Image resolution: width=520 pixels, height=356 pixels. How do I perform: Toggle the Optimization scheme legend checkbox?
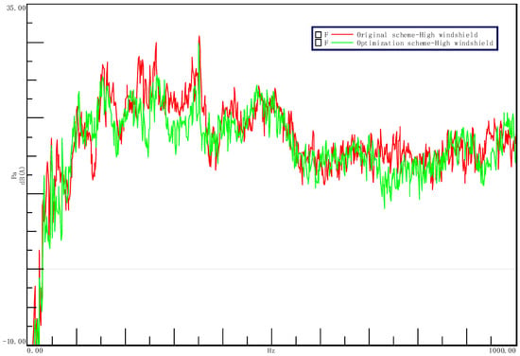[x=319, y=43]
